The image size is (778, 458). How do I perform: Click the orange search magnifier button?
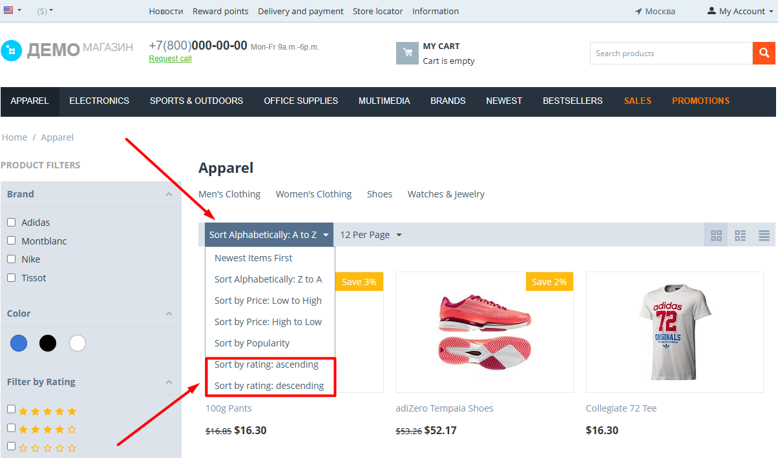pyautogui.click(x=763, y=54)
